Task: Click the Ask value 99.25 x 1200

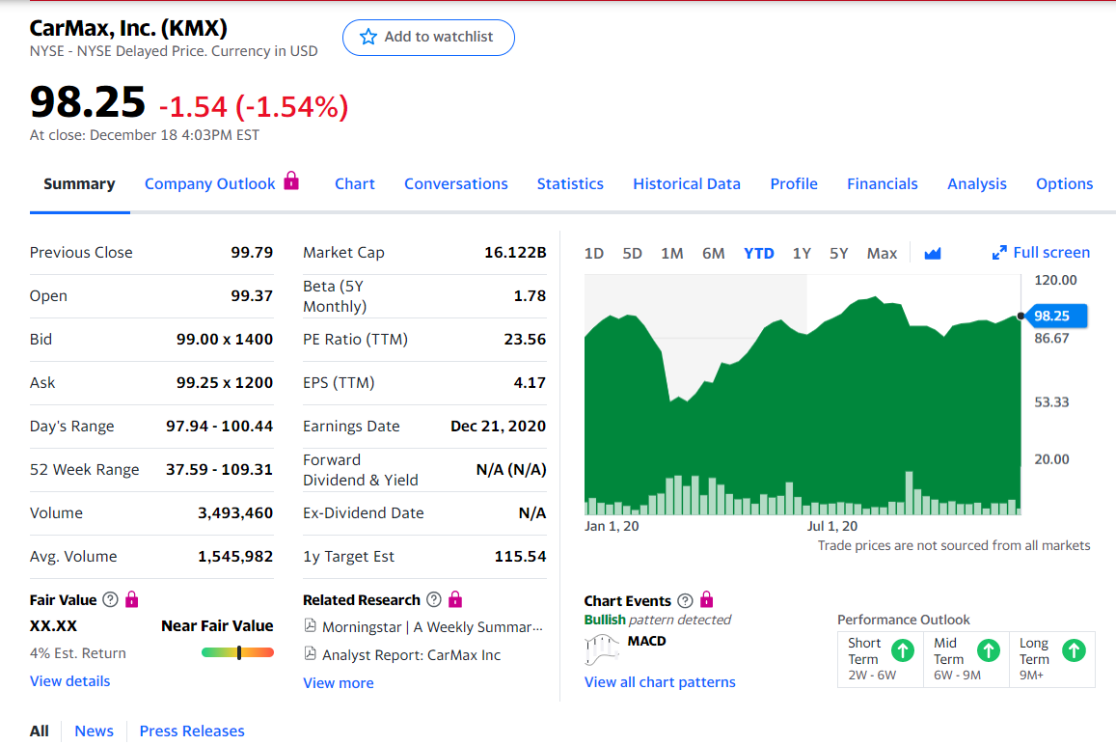Action: click(x=225, y=382)
